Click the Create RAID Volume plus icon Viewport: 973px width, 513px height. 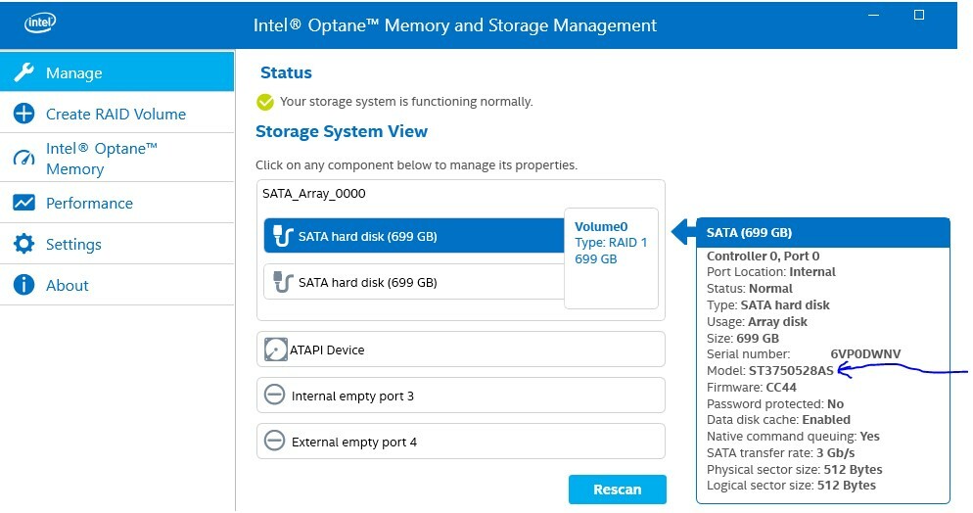24,114
